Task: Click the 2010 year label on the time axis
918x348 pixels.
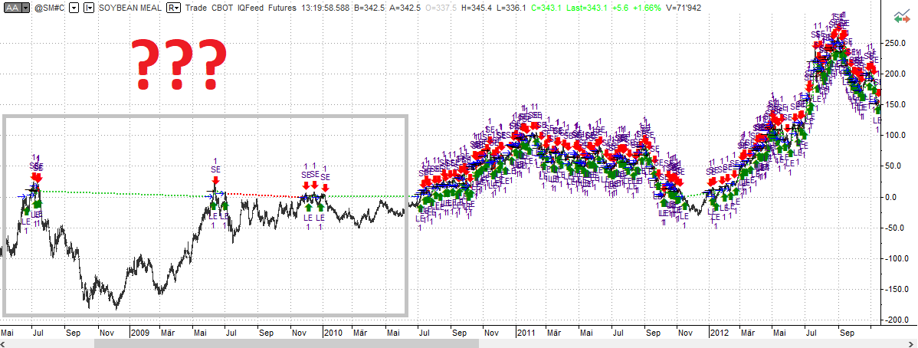Action: 333,333
